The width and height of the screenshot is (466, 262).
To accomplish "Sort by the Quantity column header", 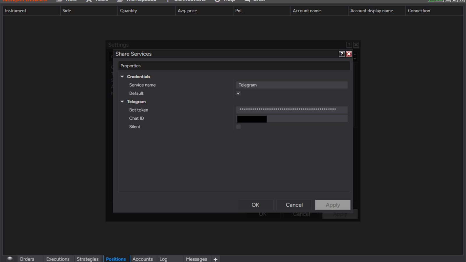I will point(146,11).
